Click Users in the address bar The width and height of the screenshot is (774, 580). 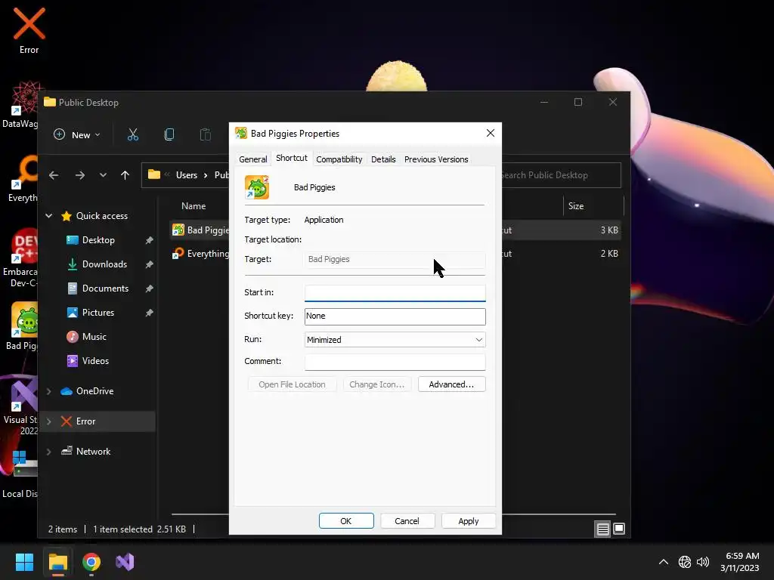pyautogui.click(x=187, y=175)
